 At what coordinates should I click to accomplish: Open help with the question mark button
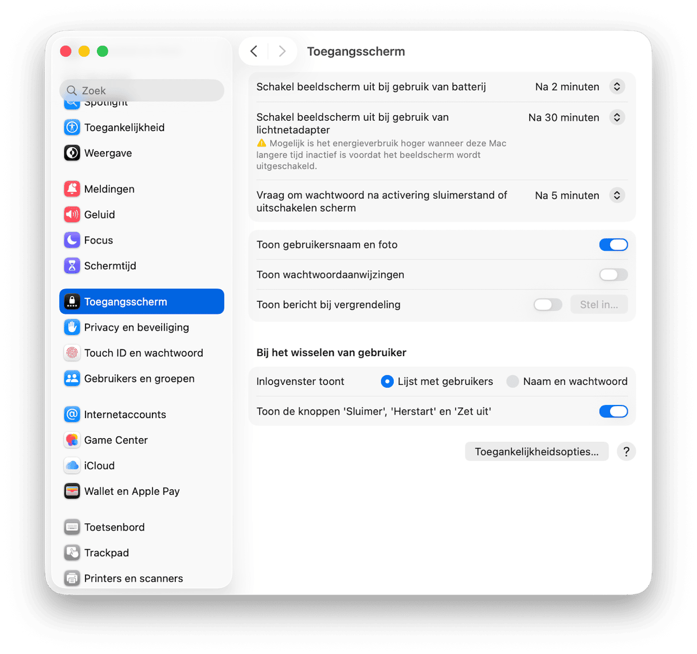[x=626, y=452]
